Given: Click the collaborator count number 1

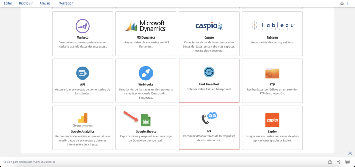Looking at the screenshot, I should [x=347, y=3].
